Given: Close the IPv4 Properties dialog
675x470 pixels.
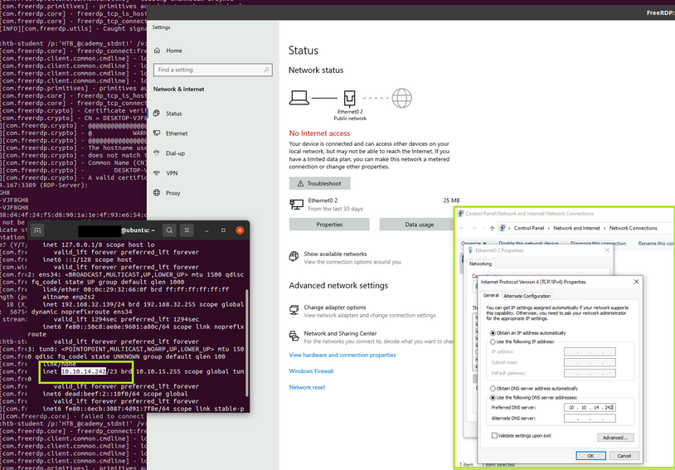Looking at the screenshot, I should (x=636, y=282).
